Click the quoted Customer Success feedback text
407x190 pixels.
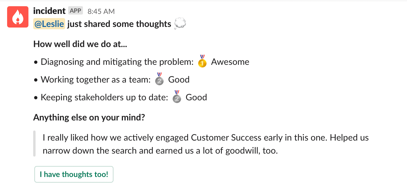tap(206, 144)
